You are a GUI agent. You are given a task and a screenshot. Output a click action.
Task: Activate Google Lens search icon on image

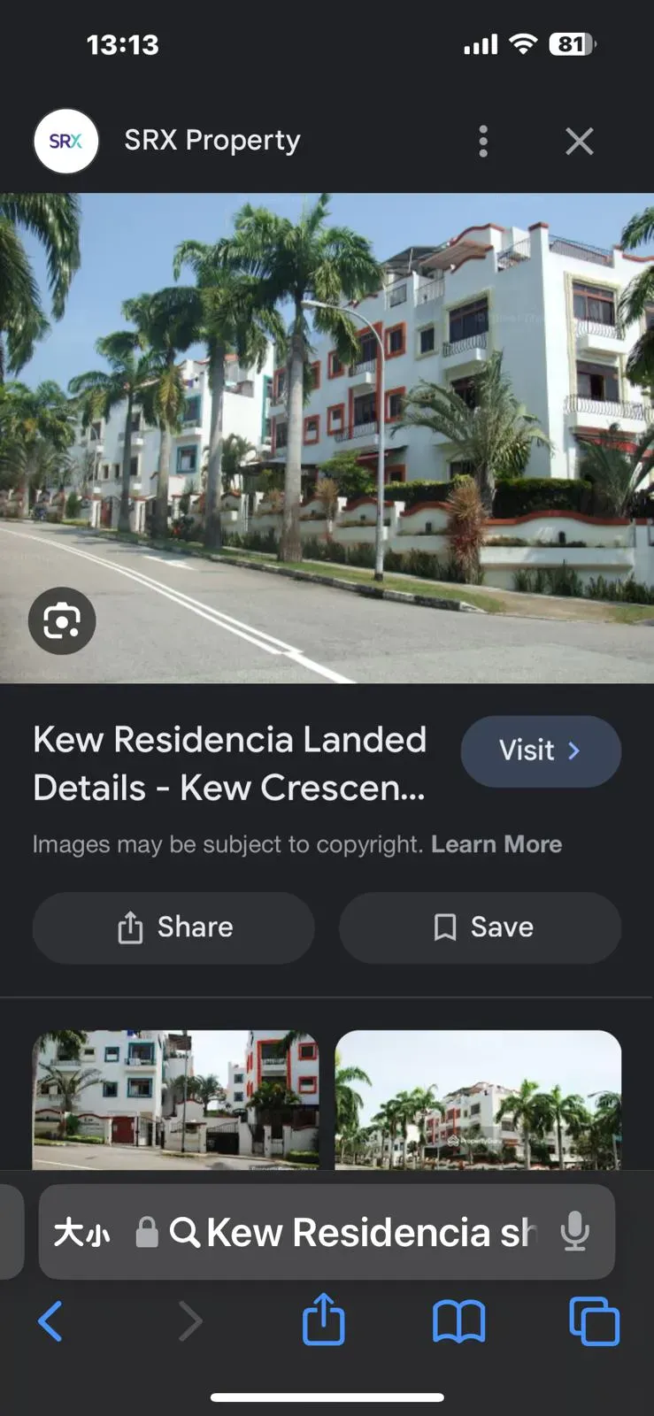point(62,620)
